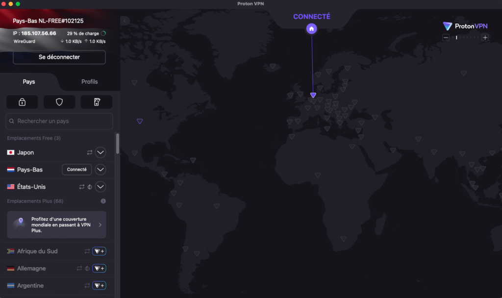
Task: Expand the États-Unis server list
Action: pos(100,187)
